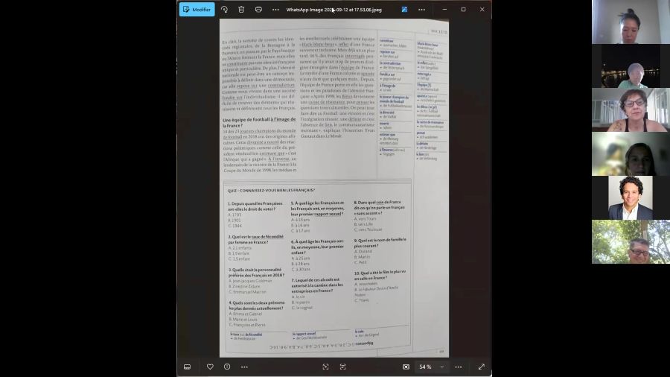Open the top-left three-dots more options menu
Viewport: 670px width, 377px height.
click(275, 10)
